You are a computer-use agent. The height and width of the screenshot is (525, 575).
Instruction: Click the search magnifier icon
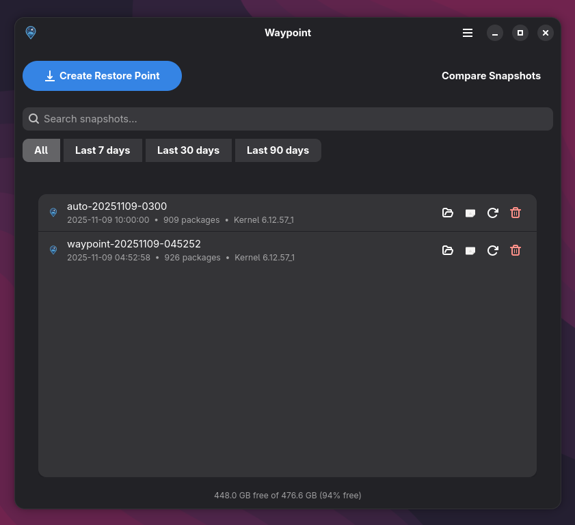tap(34, 119)
